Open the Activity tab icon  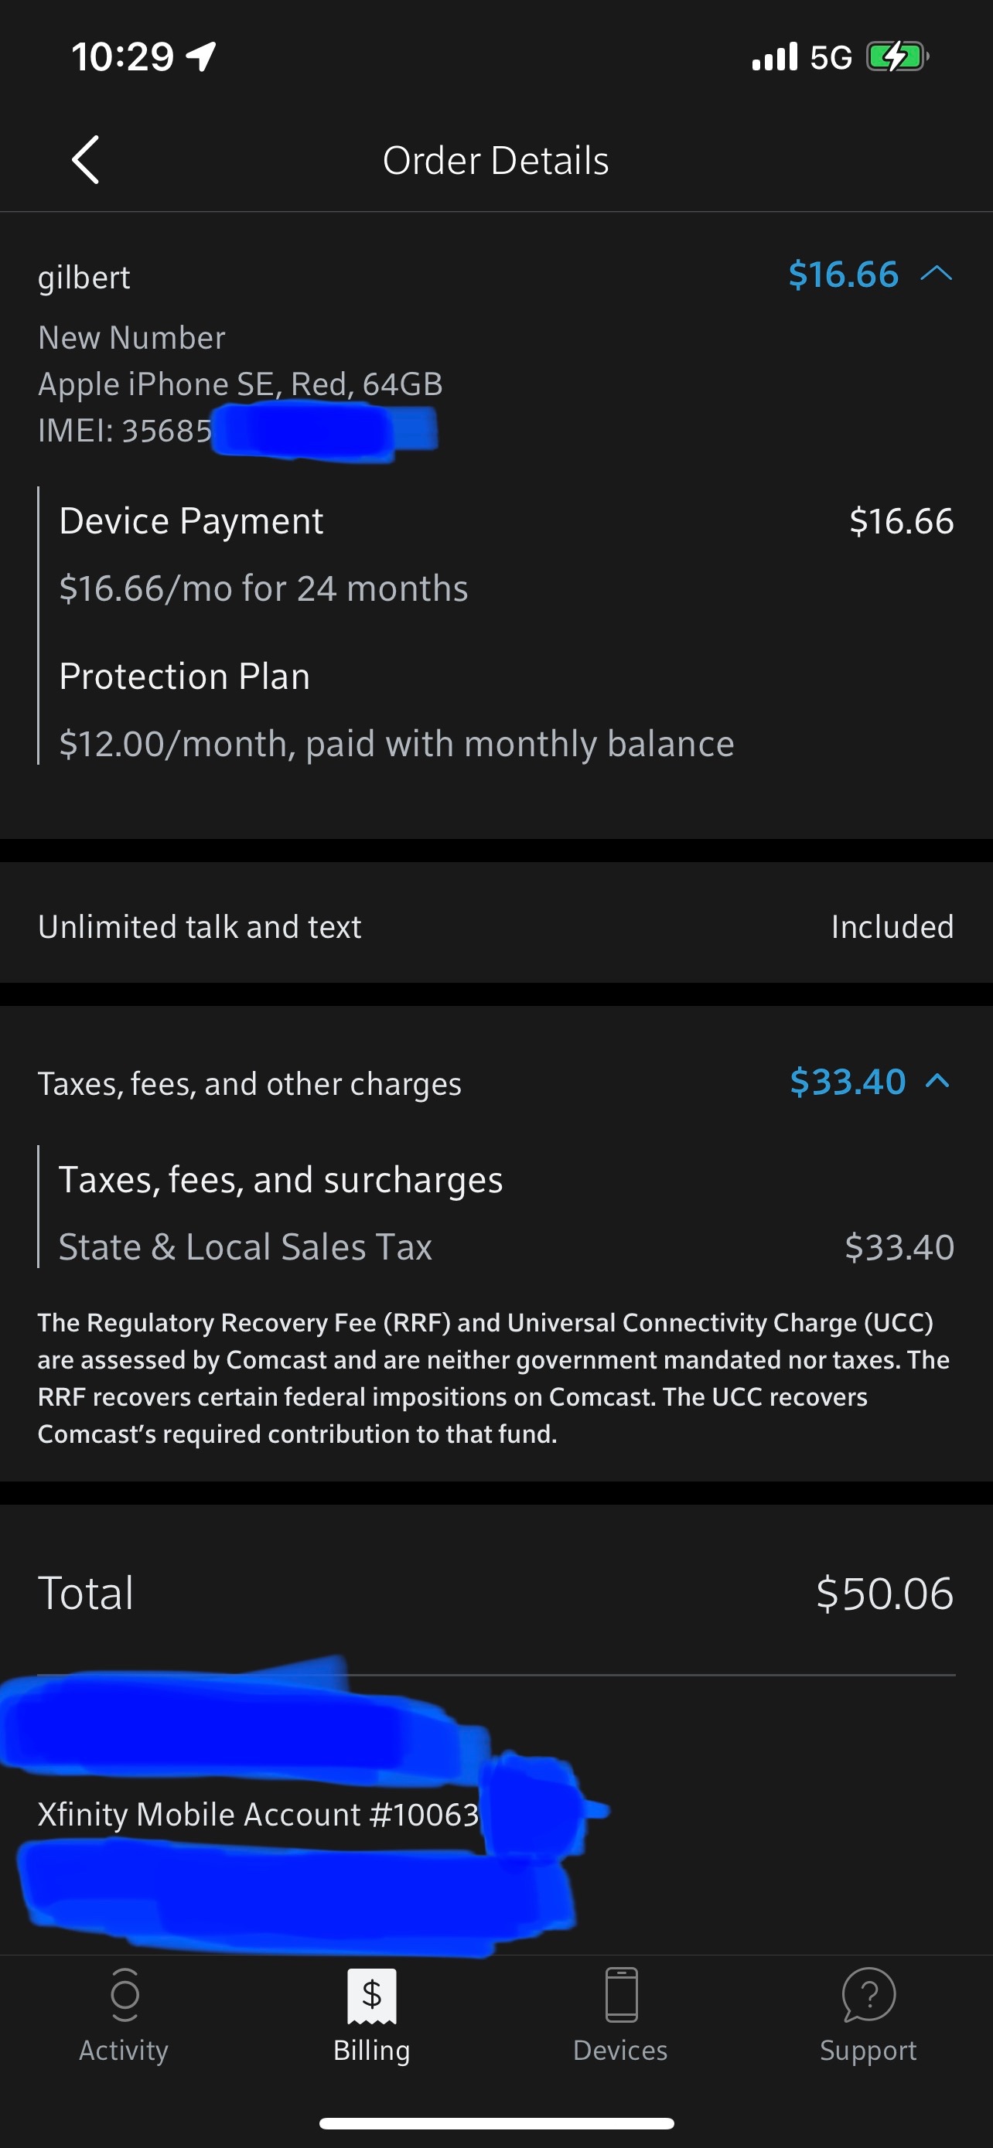(125, 1993)
